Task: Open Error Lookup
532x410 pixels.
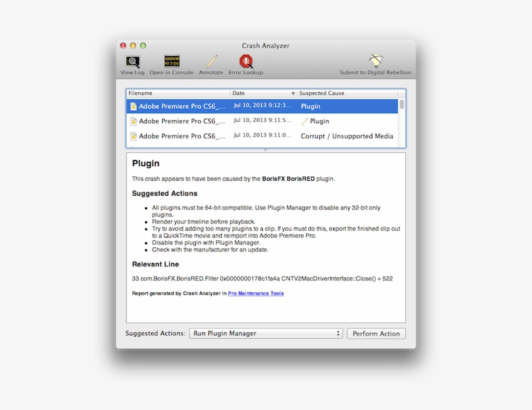Action: point(246,65)
